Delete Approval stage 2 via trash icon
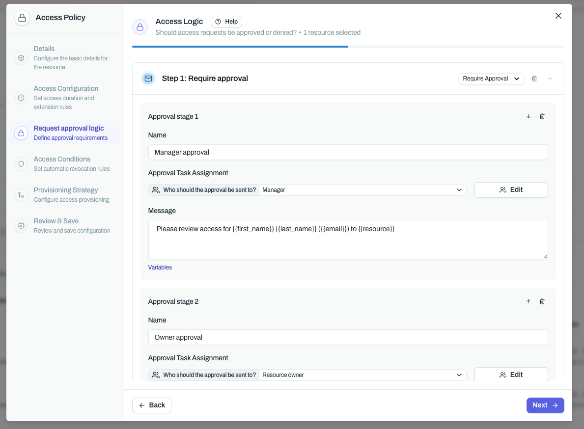The width and height of the screenshot is (584, 429). 542,301
